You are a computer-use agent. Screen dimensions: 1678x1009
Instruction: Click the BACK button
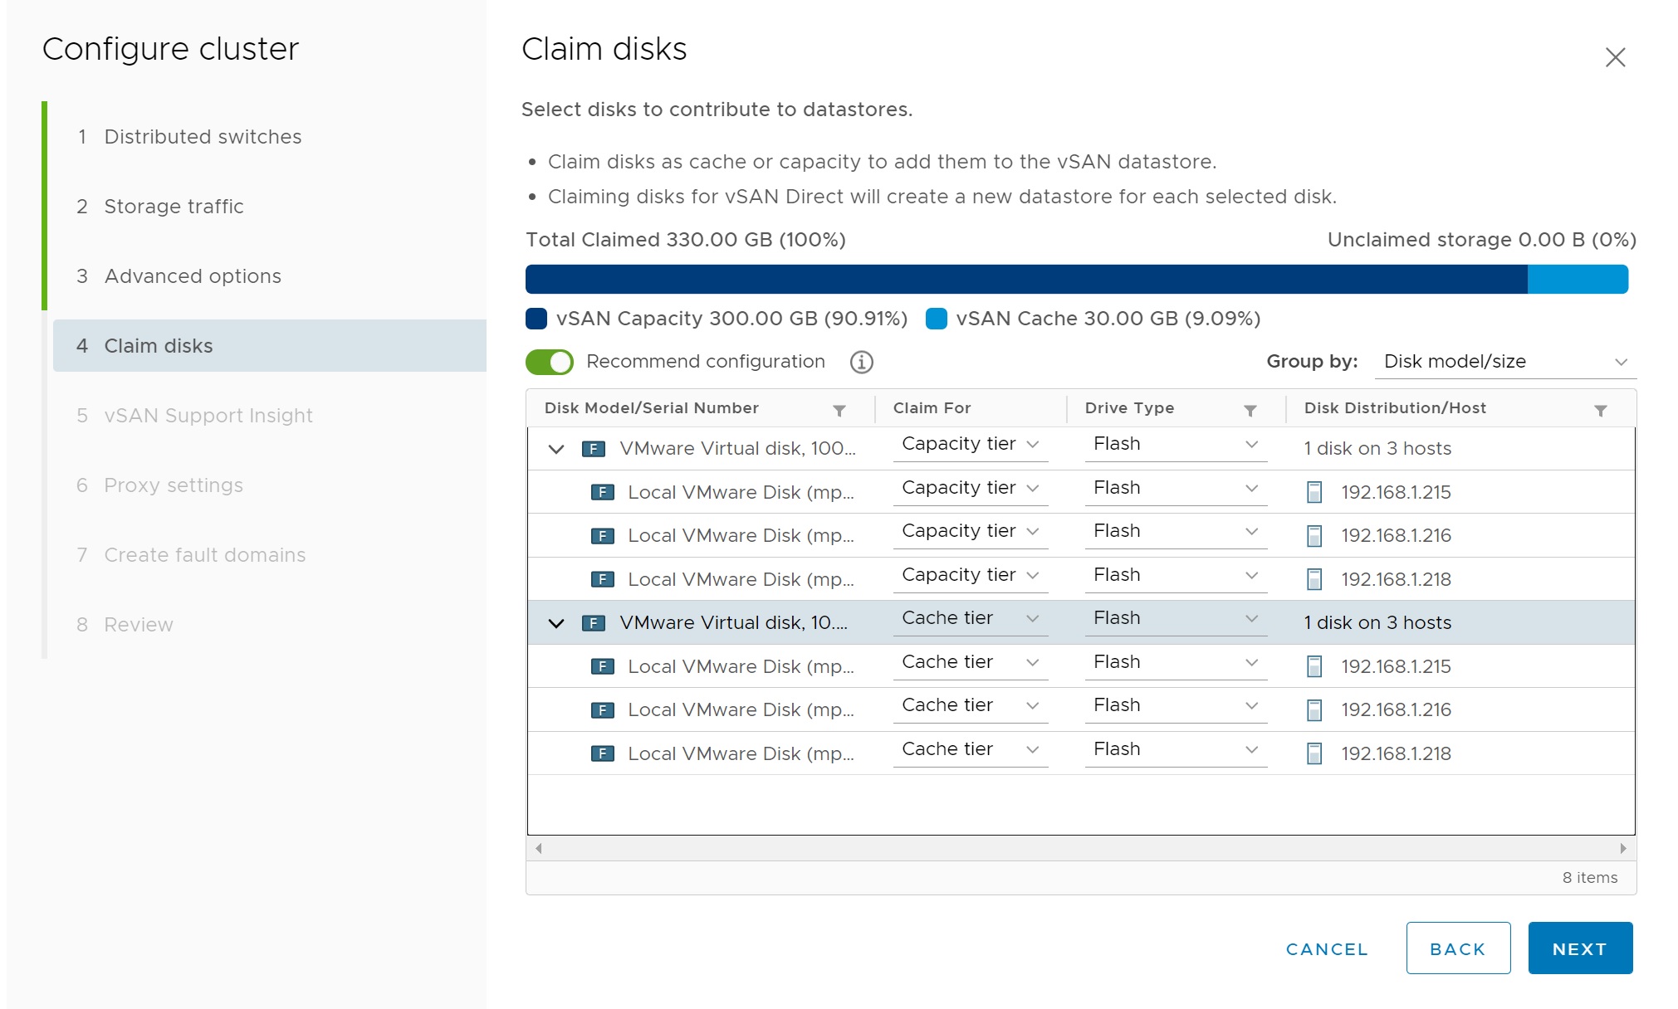[x=1457, y=948]
